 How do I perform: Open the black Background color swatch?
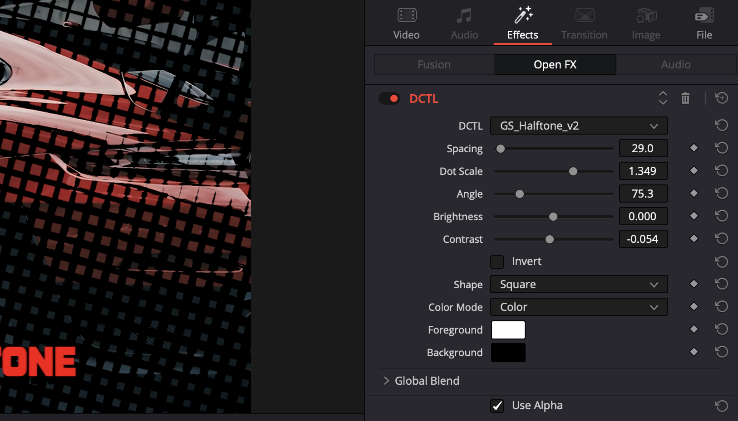[508, 353]
